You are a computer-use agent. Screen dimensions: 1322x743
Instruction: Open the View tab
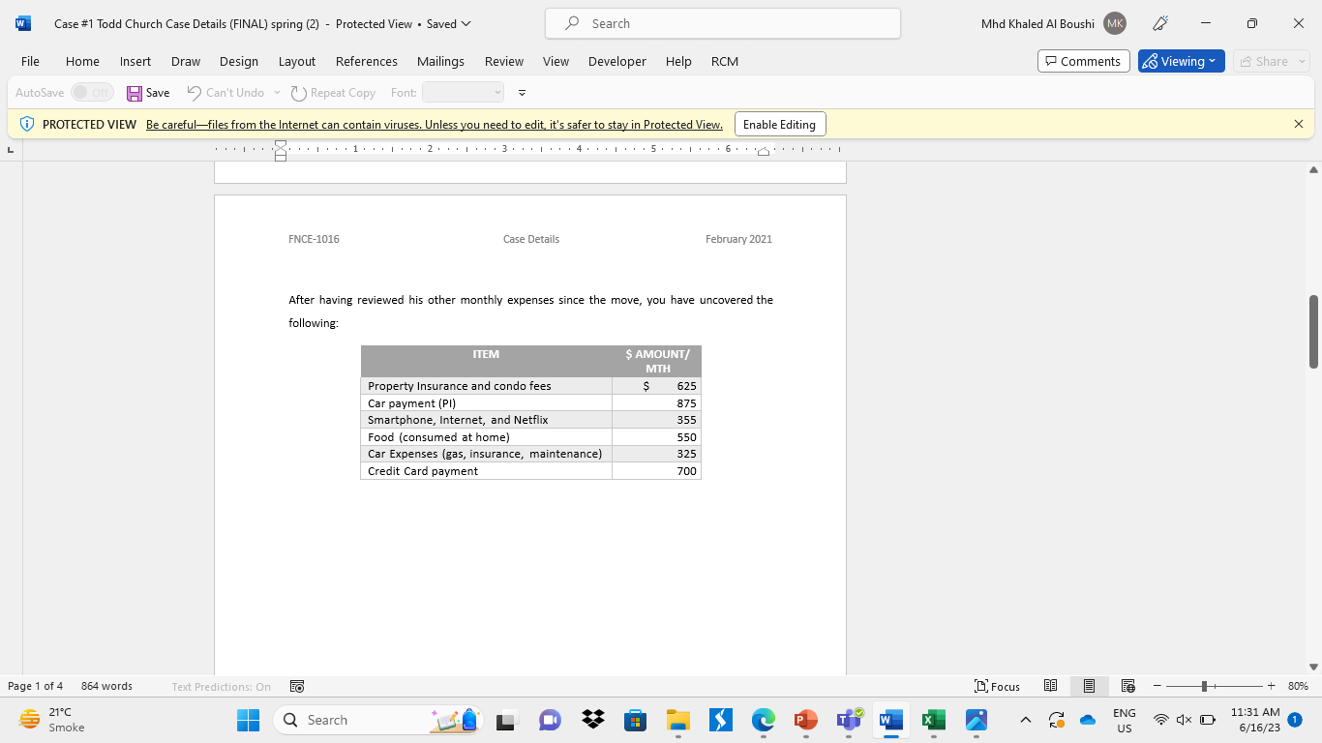point(556,61)
